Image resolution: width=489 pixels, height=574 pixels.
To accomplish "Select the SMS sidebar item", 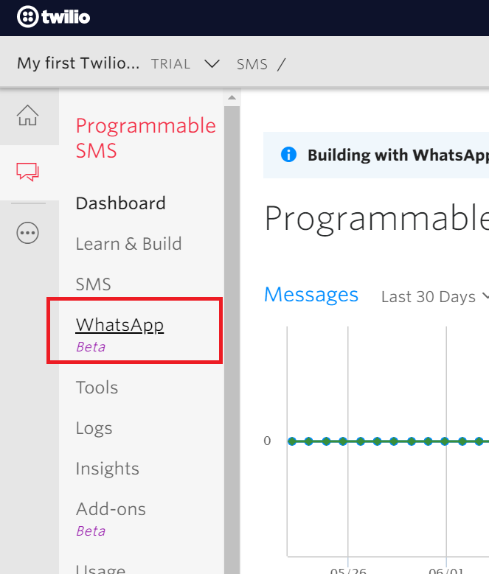I will point(93,284).
